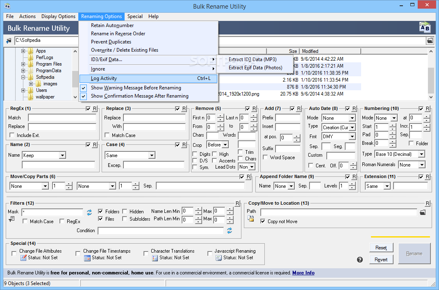Click the R reset button of Numbering (10)
Viewport: 439px width, 290px height.
(x=428, y=109)
